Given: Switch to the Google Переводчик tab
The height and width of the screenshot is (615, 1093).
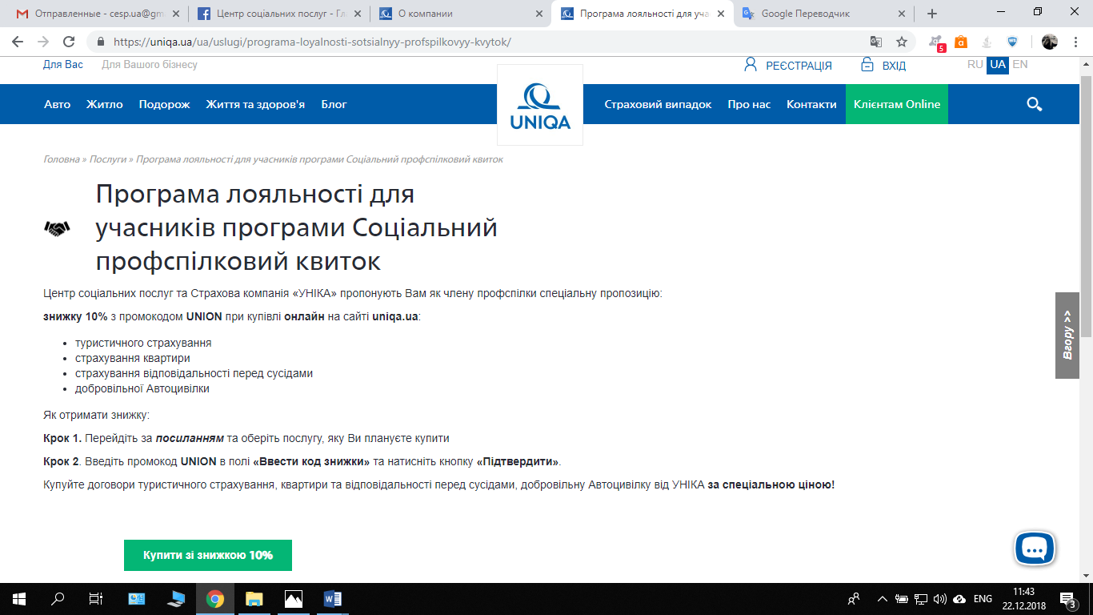Looking at the screenshot, I should 824,14.
